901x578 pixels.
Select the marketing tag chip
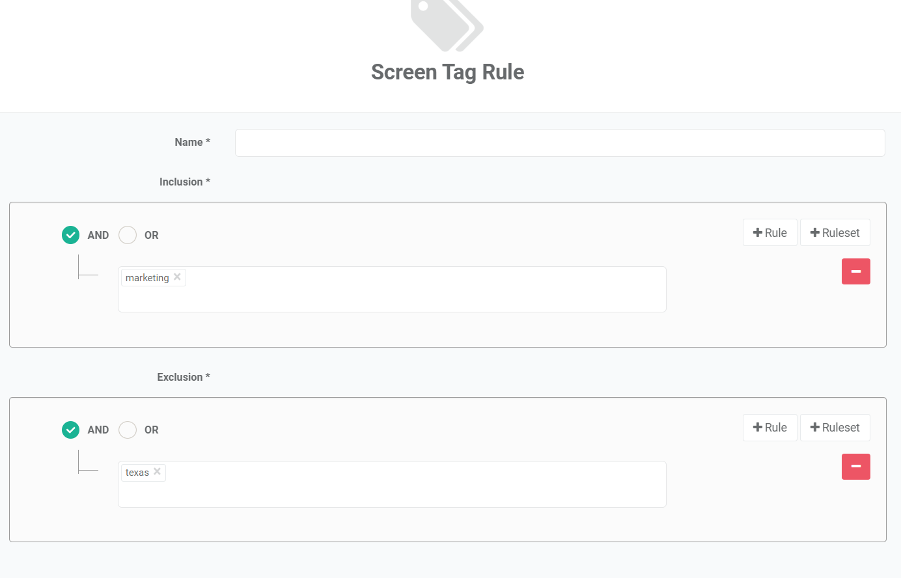(147, 277)
